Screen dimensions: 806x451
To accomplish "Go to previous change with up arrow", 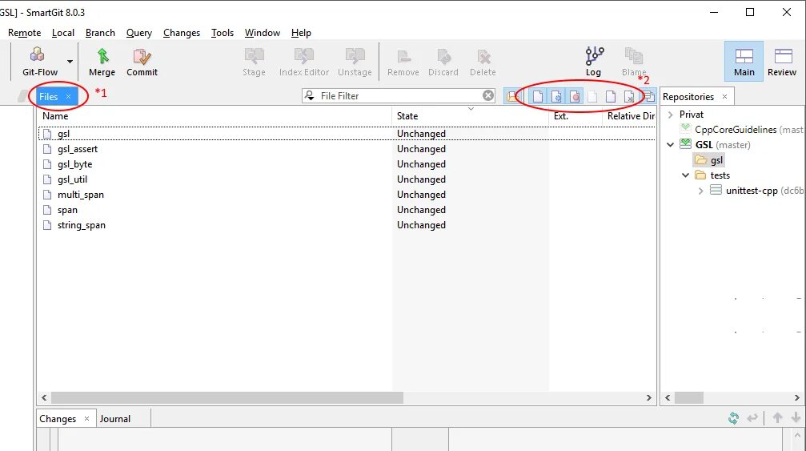I will point(778,418).
